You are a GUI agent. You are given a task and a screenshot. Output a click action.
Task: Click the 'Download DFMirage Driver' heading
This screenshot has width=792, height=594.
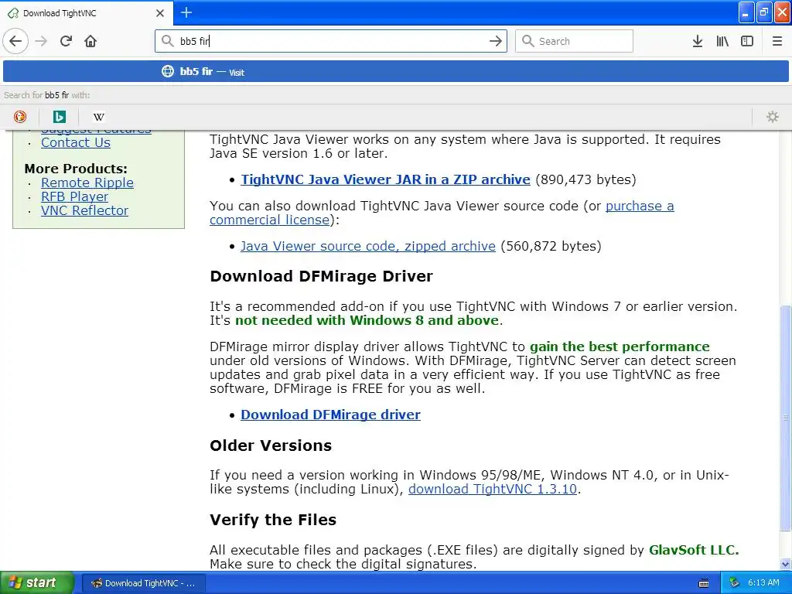tap(321, 276)
